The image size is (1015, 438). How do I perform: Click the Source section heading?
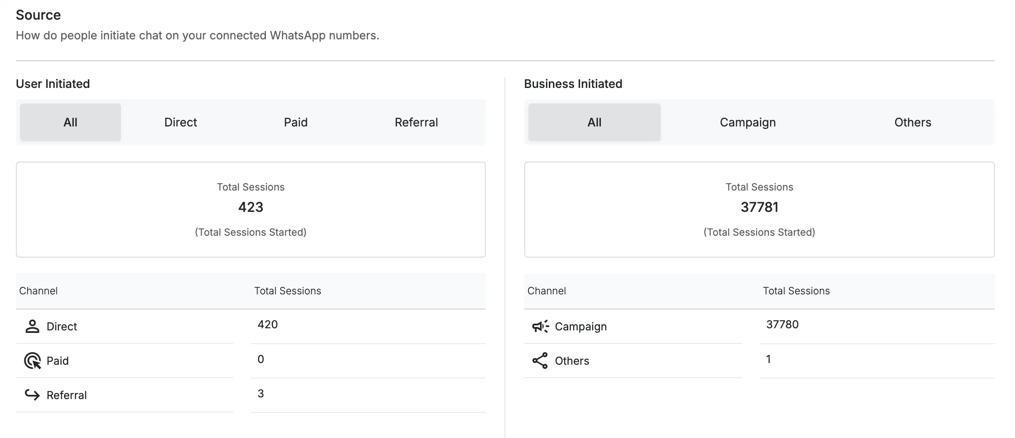point(39,15)
